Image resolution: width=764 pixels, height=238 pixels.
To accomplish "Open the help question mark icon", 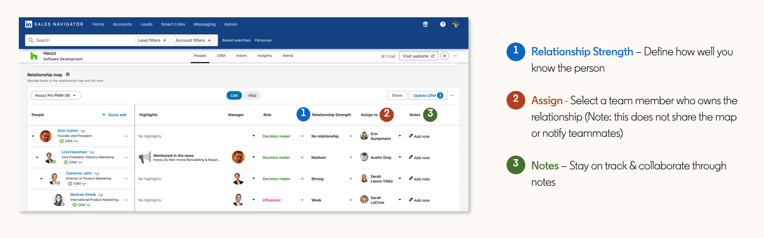I will pos(443,24).
